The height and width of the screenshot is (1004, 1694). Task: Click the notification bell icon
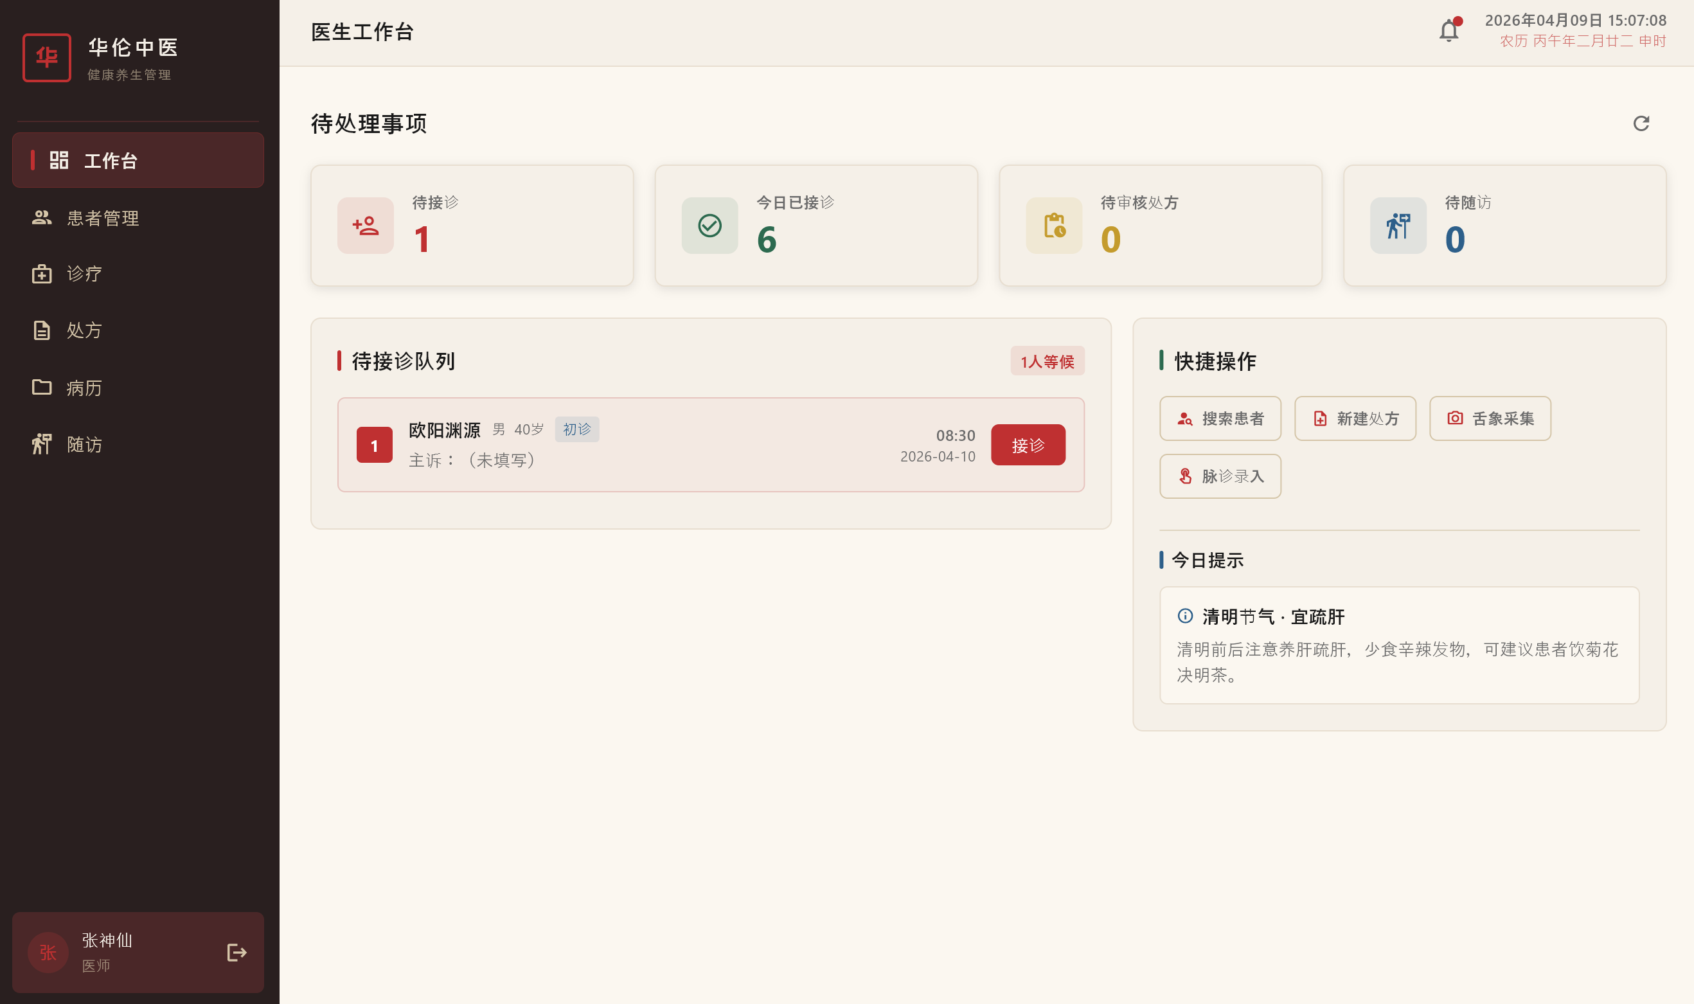pyautogui.click(x=1448, y=31)
